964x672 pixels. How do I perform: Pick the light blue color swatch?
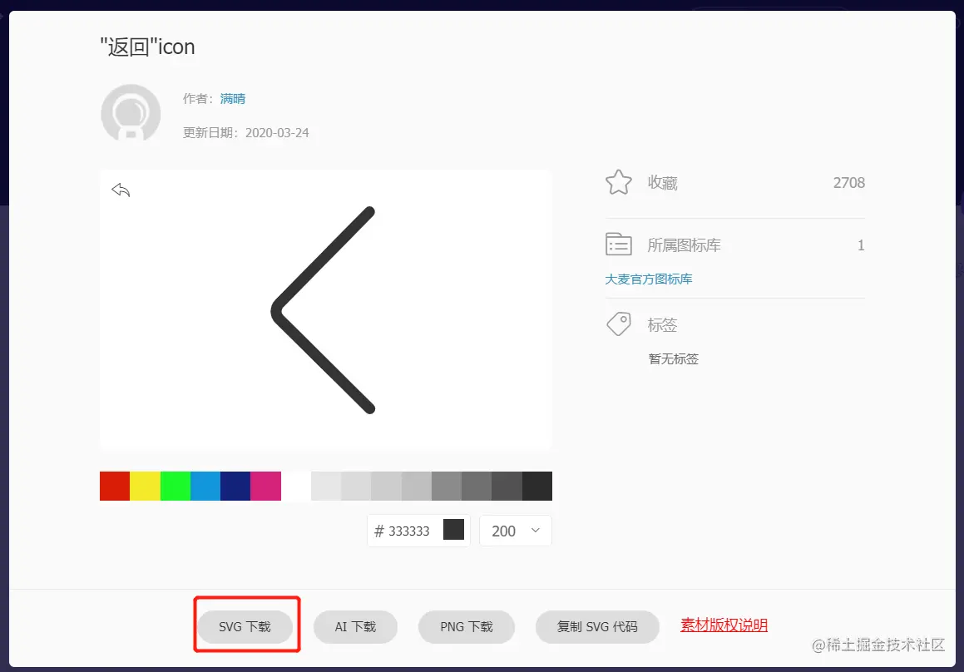pyautogui.click(x=205, y=487)
